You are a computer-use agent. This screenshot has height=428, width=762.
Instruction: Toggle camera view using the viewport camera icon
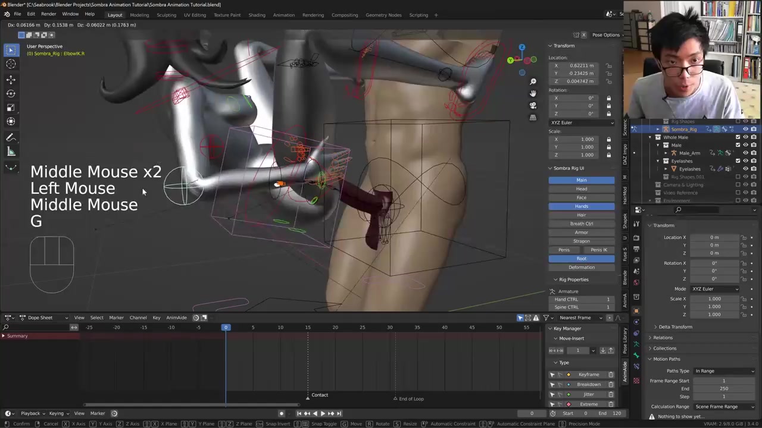[533, 105]
